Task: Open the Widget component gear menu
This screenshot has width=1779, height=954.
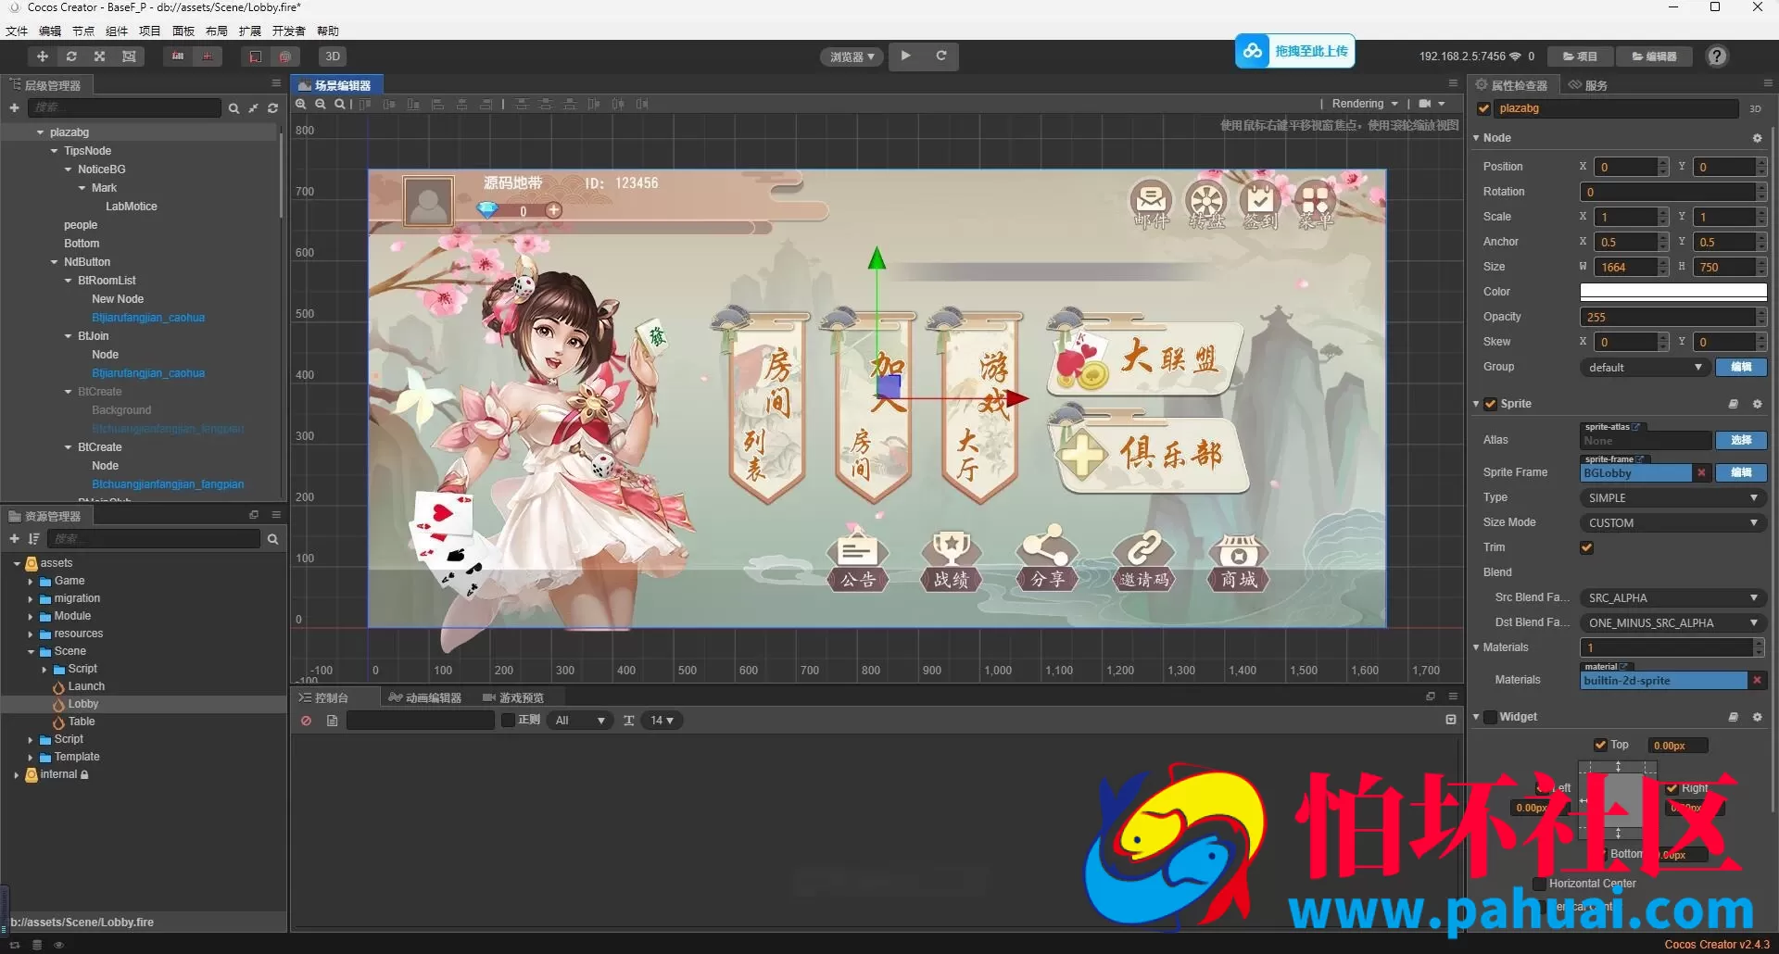Action: tap(1757, 717)
